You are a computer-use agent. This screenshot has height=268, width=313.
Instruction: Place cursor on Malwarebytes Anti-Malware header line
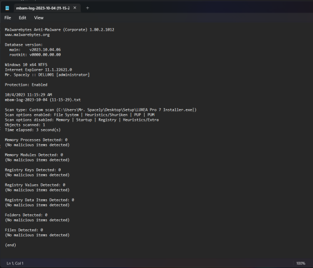point(59,29)
